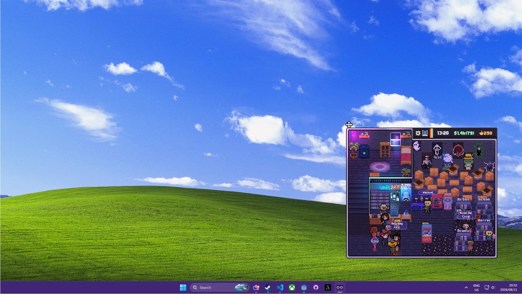Image resolution: width=522 pixels, height=294 pixels.
Task: Click the wooden wardrobe in the bedroom
Action: click(385, 149)
